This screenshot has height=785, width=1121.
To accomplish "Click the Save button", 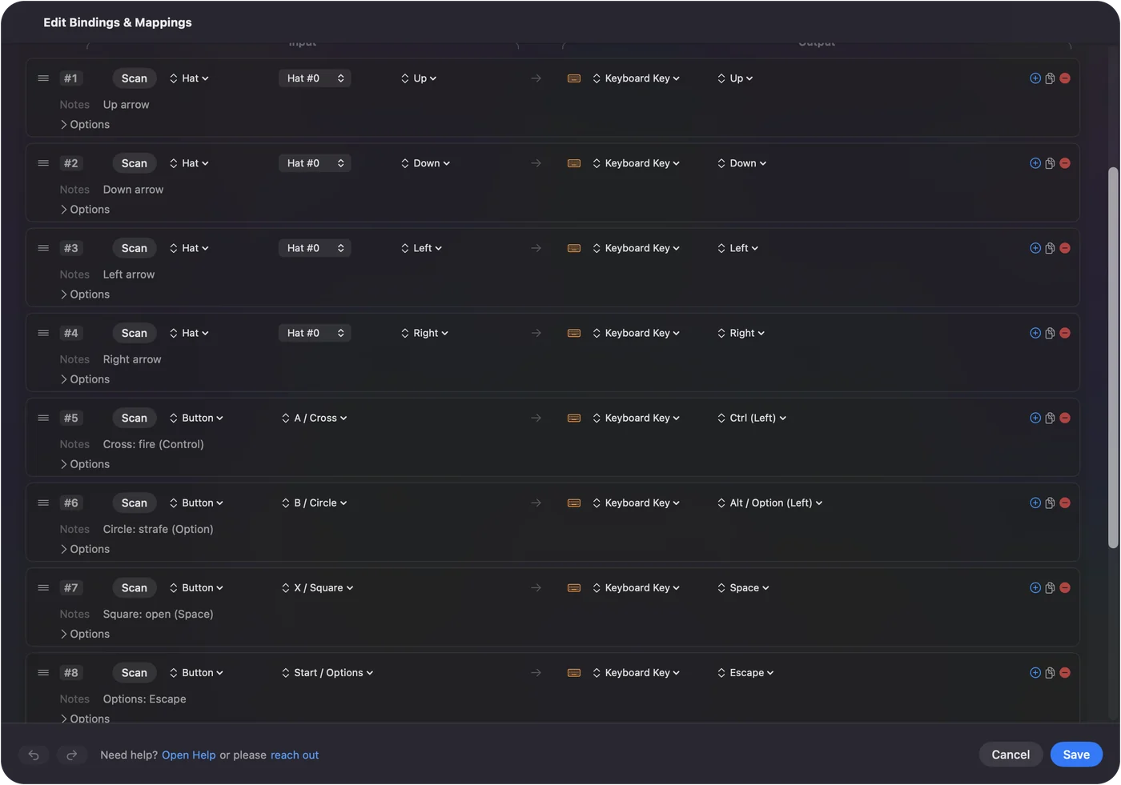I will tap(1076, 755).
